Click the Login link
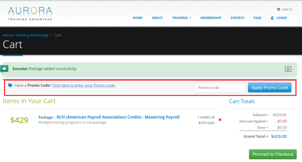Screen dimensions: 302x162 click(x=281, y=18)
